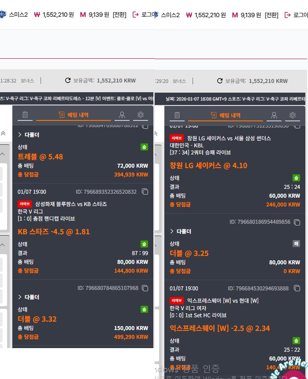
Task: Click event ticker bar in right panel
Action: [230, 99]
